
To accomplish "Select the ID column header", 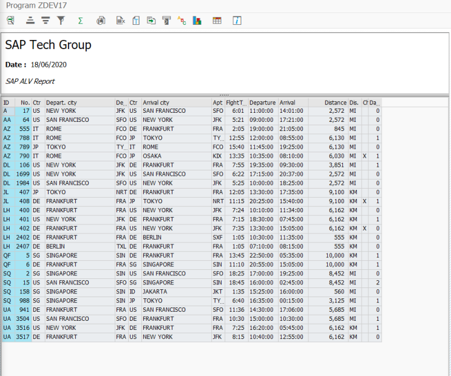I will pos(8,102).
